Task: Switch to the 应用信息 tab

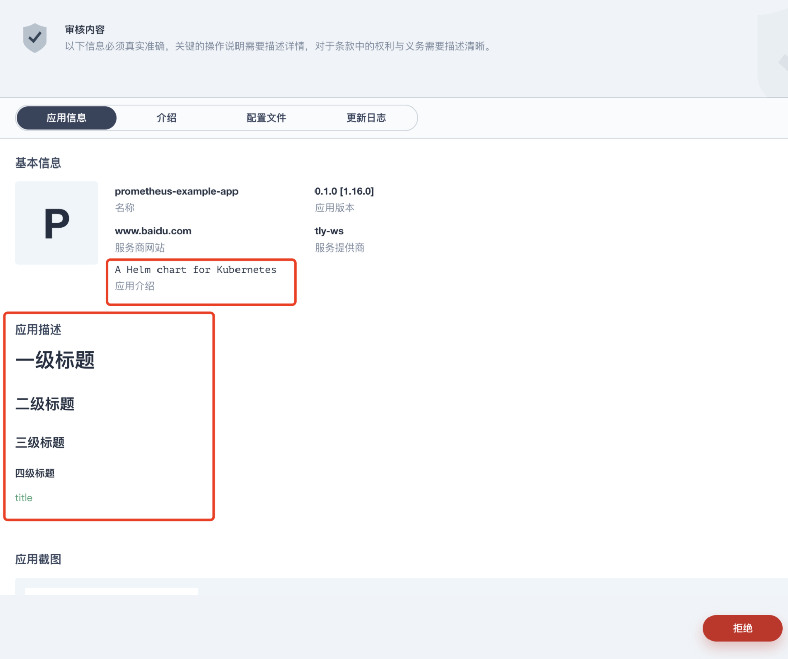Action: 66,118
